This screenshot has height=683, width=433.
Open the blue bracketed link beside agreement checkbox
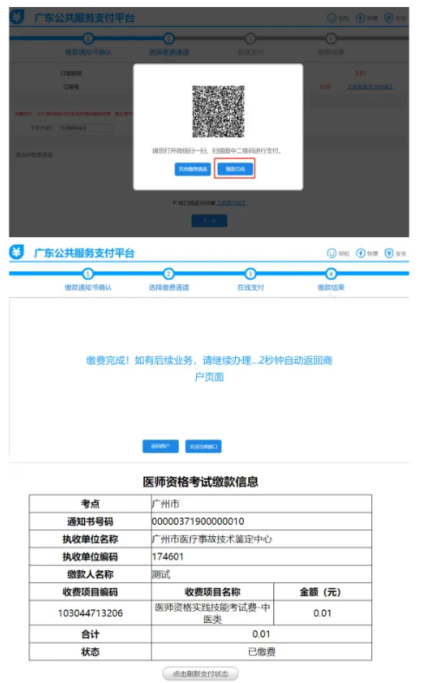(x=232, y=203)
